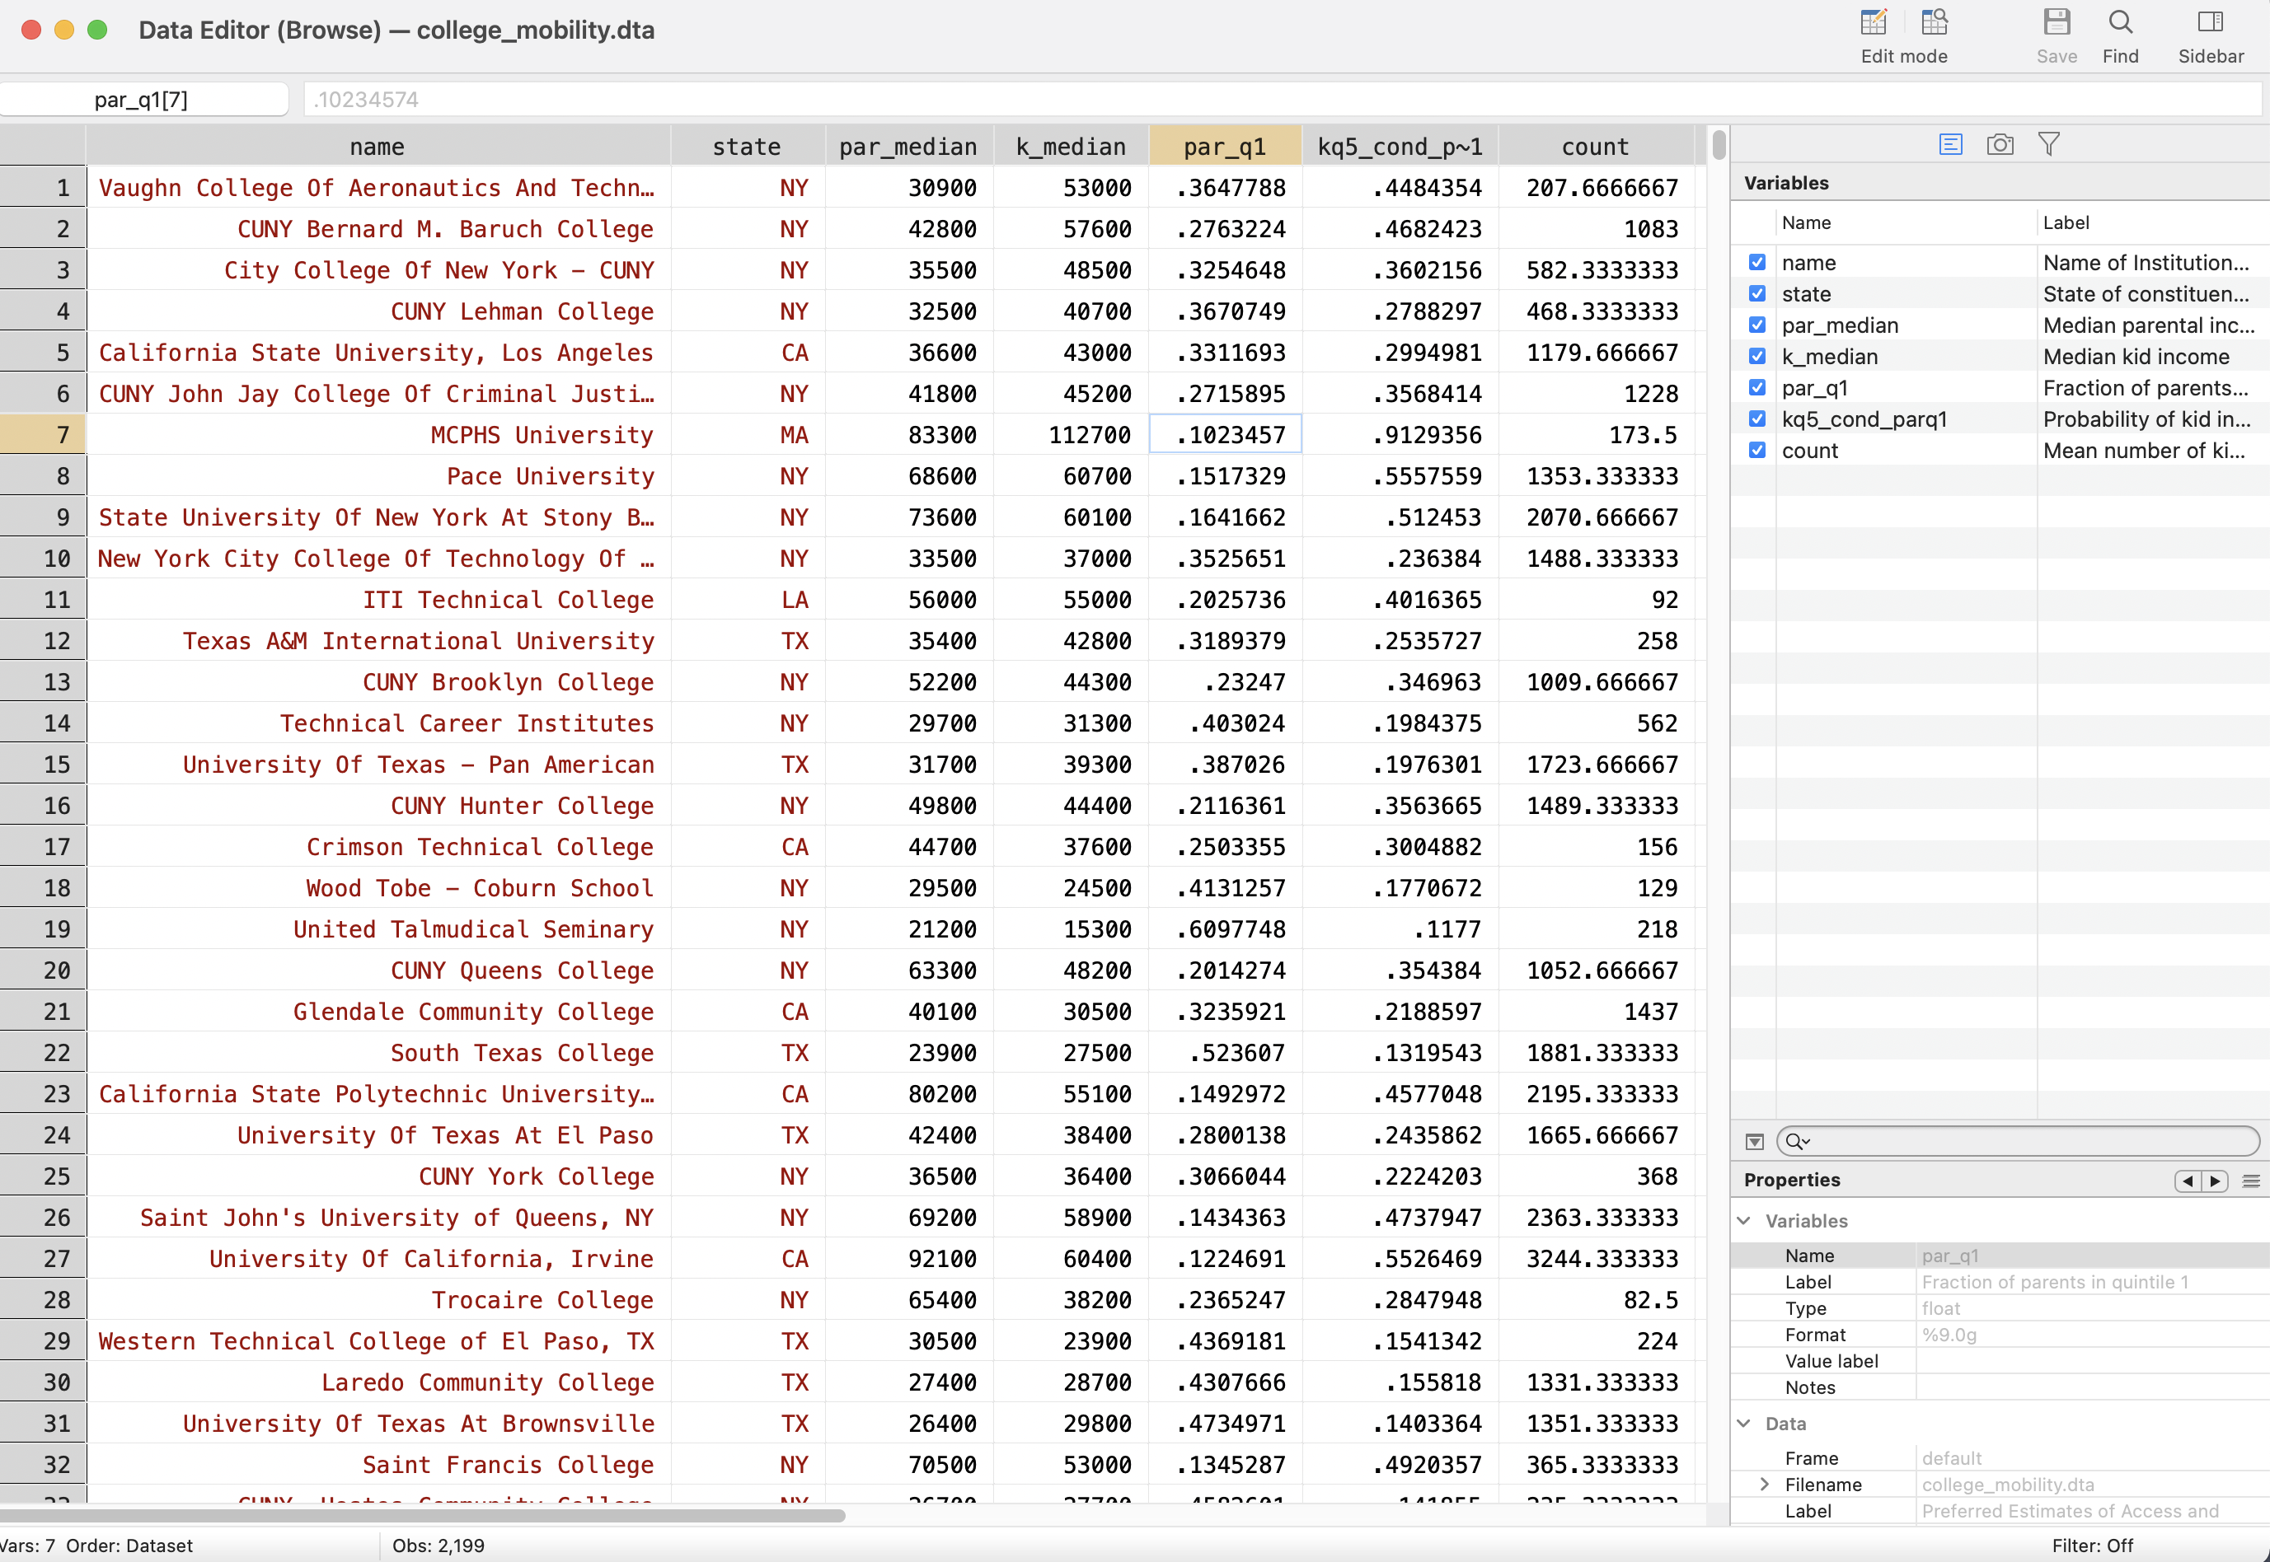Click Order: Dataset in status bar
The width and height of the screenshot is (2270, 1562).
pyautogui.click(x=129, y=1546)
